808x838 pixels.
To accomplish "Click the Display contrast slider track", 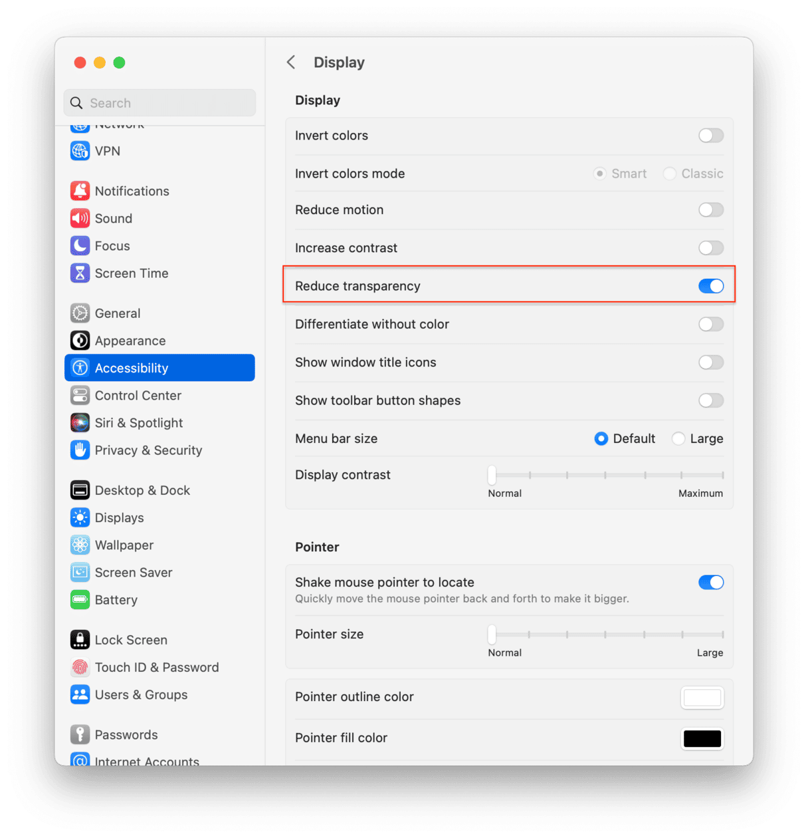I will pyautogui.click(x=606, y=475).
